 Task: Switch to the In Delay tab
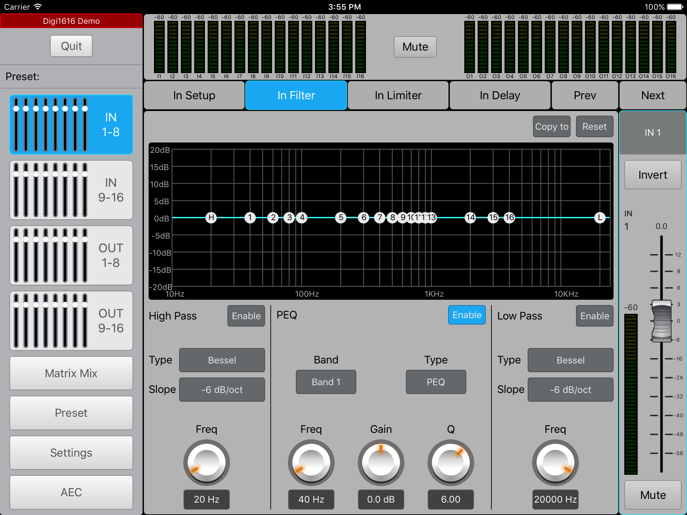[x=500, y=96]
